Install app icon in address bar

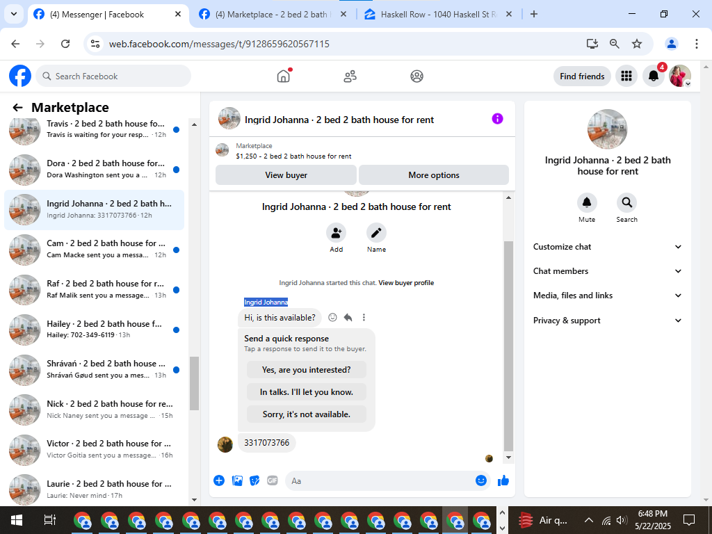click(x=592, y=44)
